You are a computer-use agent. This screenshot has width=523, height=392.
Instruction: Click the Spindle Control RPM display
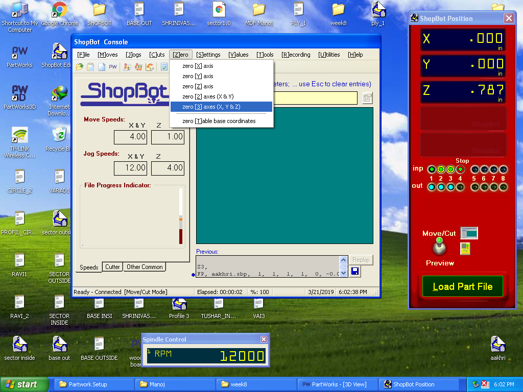tap(206, 355)
